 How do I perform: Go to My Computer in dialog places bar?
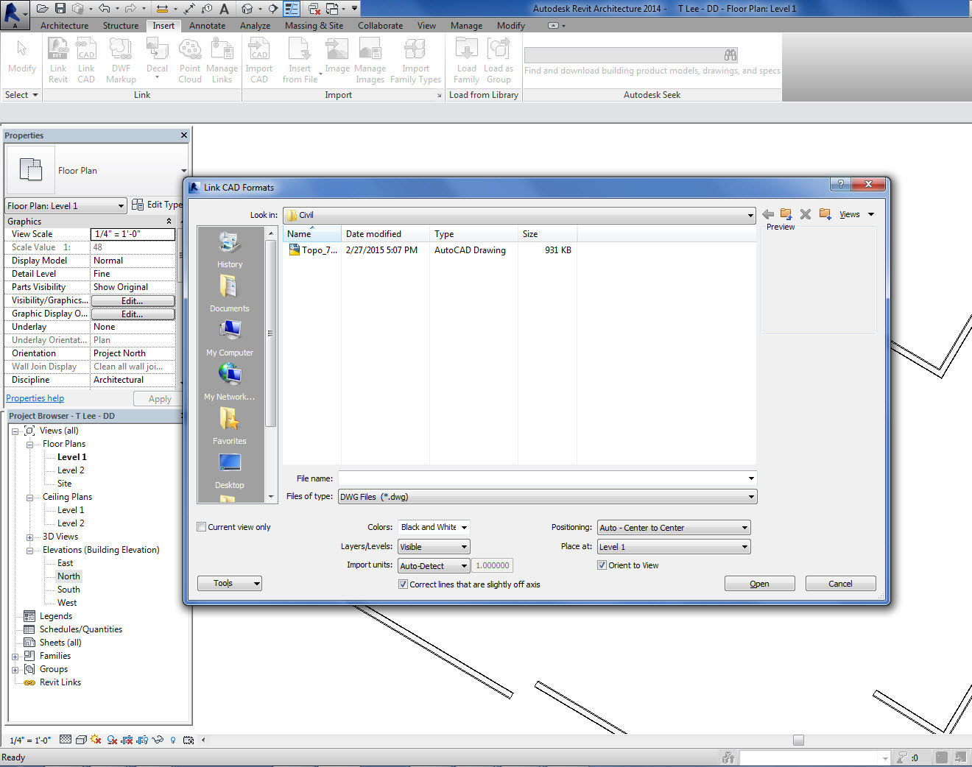[x=230, y=339]
